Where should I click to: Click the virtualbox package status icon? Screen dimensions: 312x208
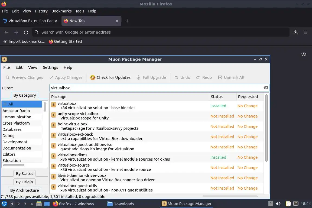point(54,105)
